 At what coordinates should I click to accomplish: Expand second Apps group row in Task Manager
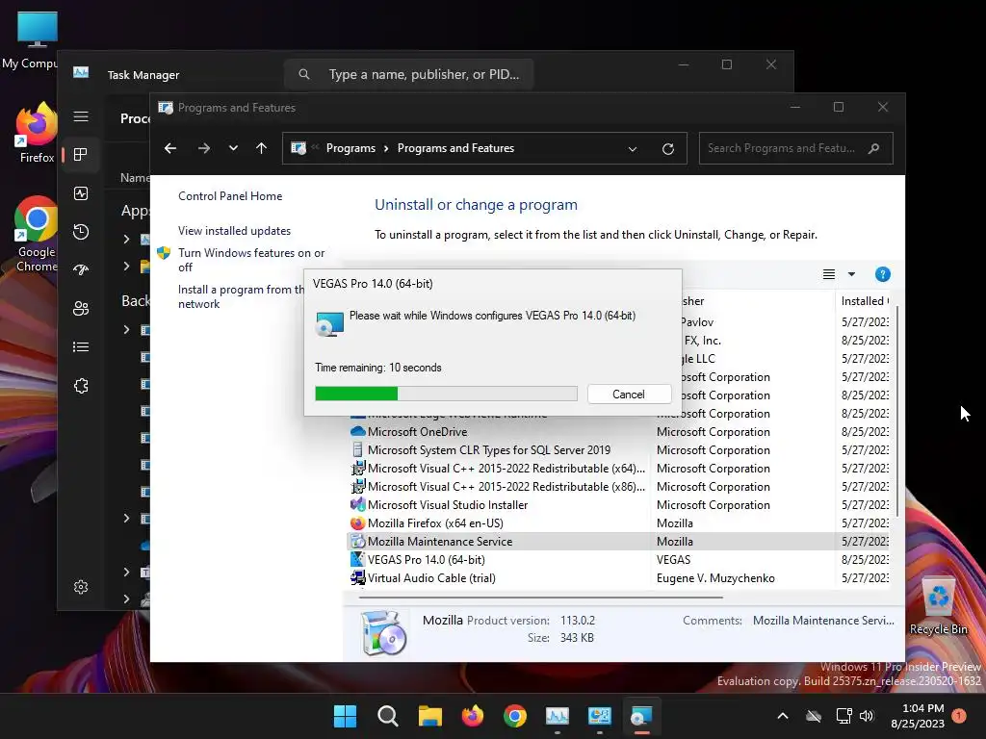coord(126,266)
